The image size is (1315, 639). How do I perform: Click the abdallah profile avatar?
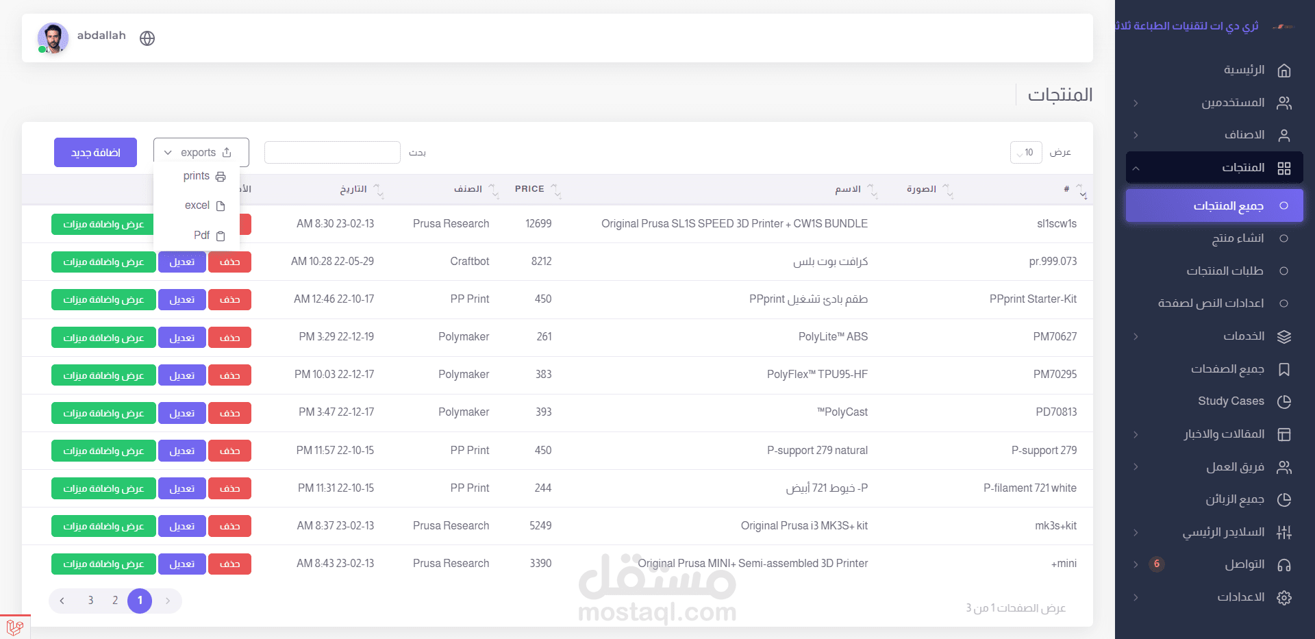click(x=53, y=38)
